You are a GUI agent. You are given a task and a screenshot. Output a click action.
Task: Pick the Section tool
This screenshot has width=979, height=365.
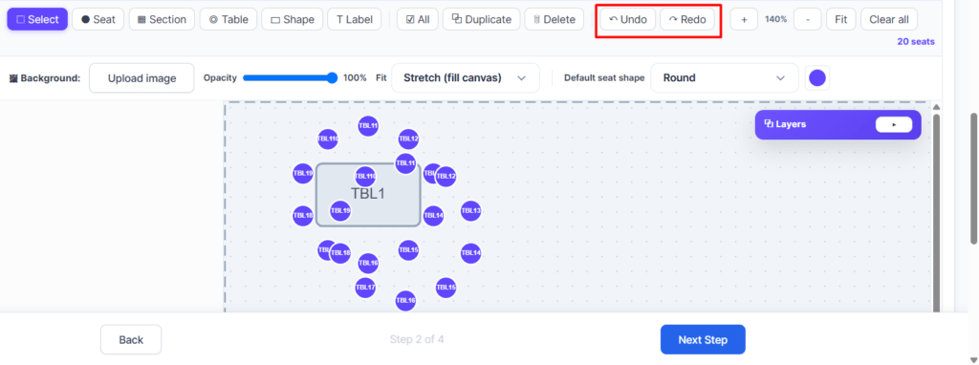(162, 19)
